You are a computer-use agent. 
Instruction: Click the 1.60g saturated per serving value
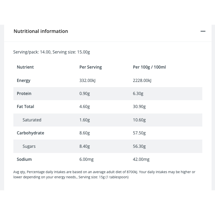coord(85,120)
